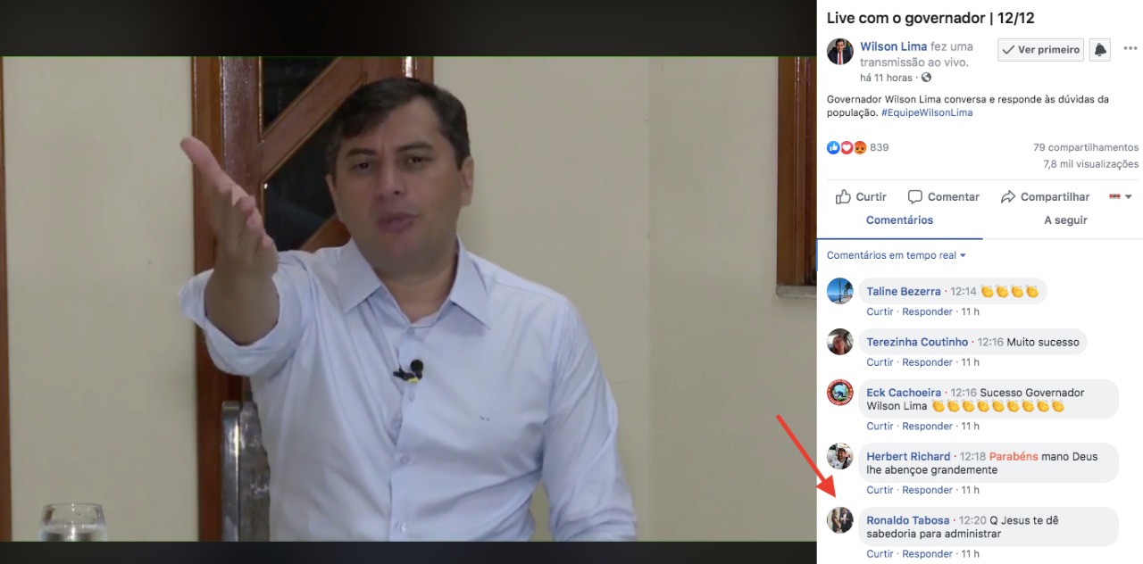Open Eck Cachoeira's profile name
The width and height of the screenshot is (1143, 564).
[x=904, y=394]
